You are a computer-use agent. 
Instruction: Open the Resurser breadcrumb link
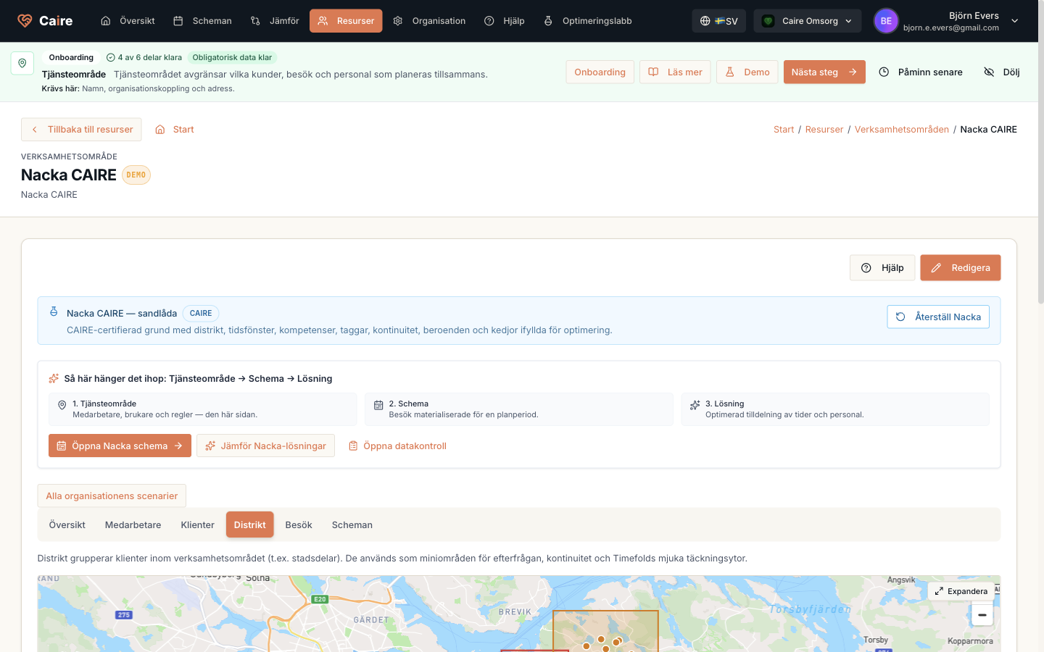click(824, 130)
